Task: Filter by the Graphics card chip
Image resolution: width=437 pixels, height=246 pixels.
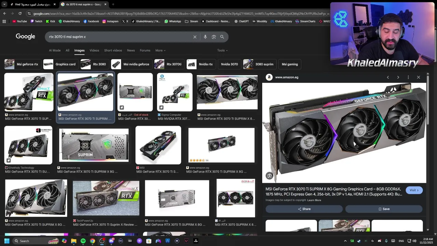Action: click(61, 64)
